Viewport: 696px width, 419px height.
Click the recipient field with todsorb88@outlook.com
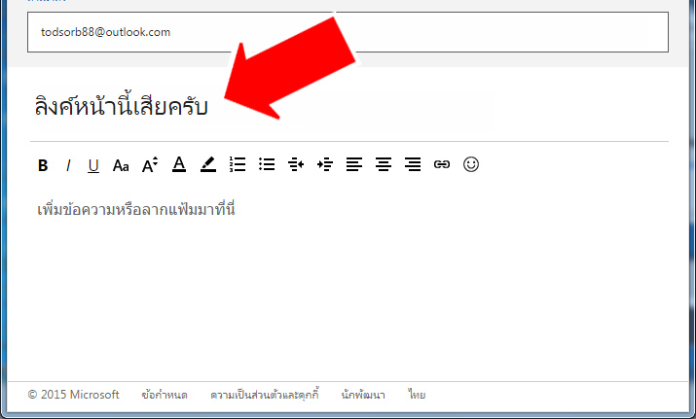(348, 32)
